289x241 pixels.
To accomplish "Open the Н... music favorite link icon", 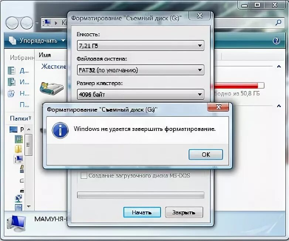I will tap(11, 94).
